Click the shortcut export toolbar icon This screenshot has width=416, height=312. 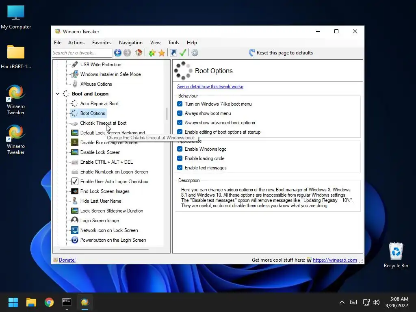pyautogui.click(x=173, y=53)
